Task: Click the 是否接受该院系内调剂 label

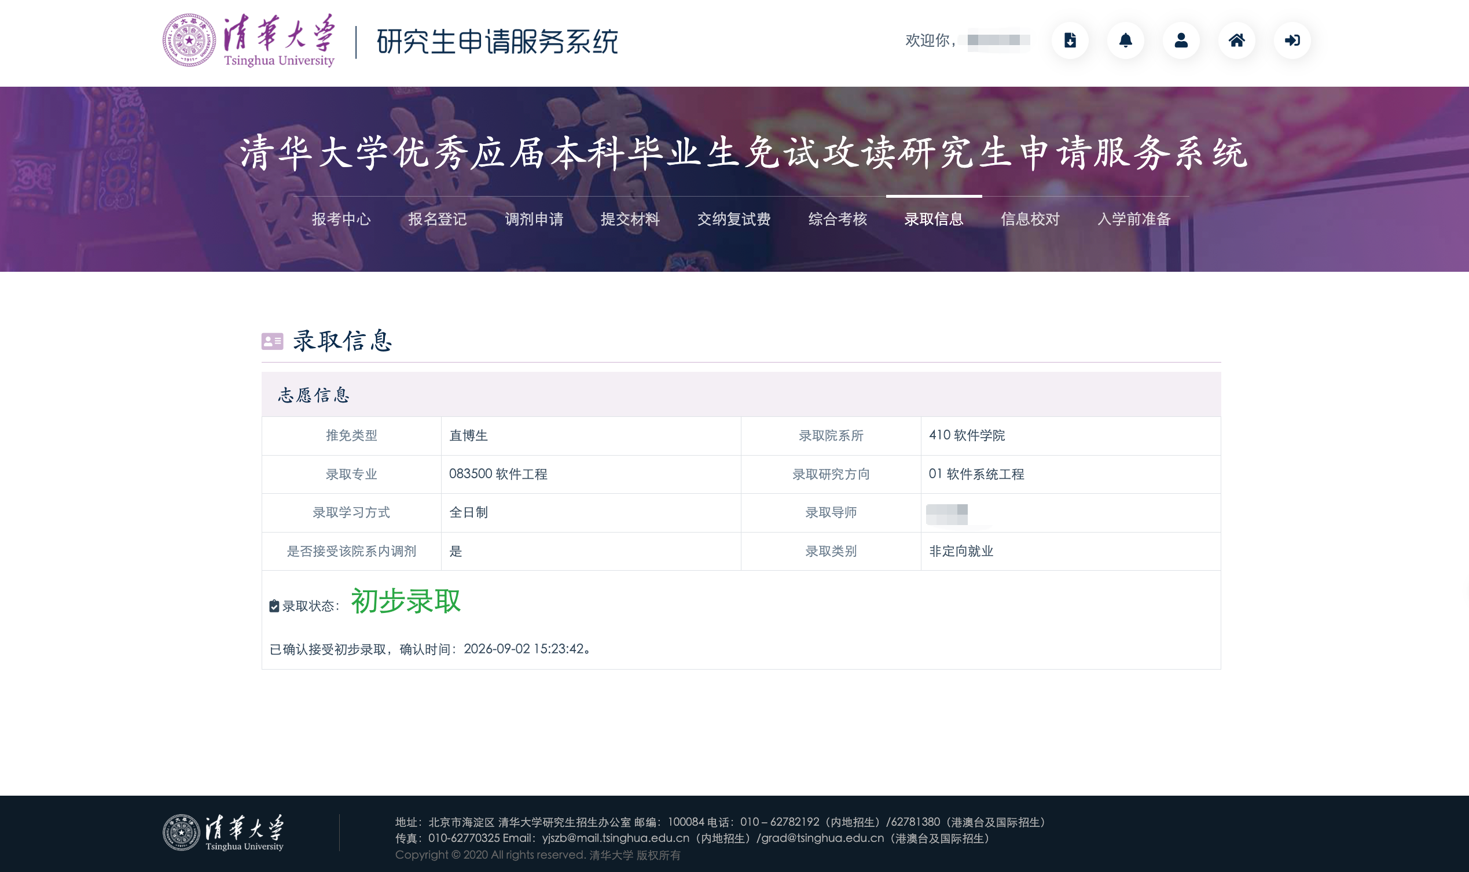Action: (352, 551)
